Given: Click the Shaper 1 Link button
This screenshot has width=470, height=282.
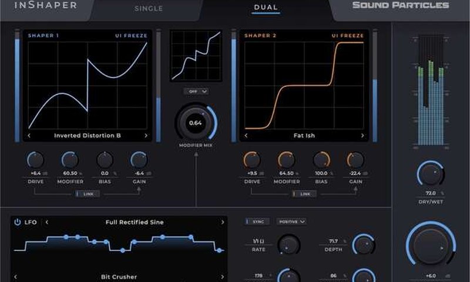Looking at the screenshot, I should 88,193.
